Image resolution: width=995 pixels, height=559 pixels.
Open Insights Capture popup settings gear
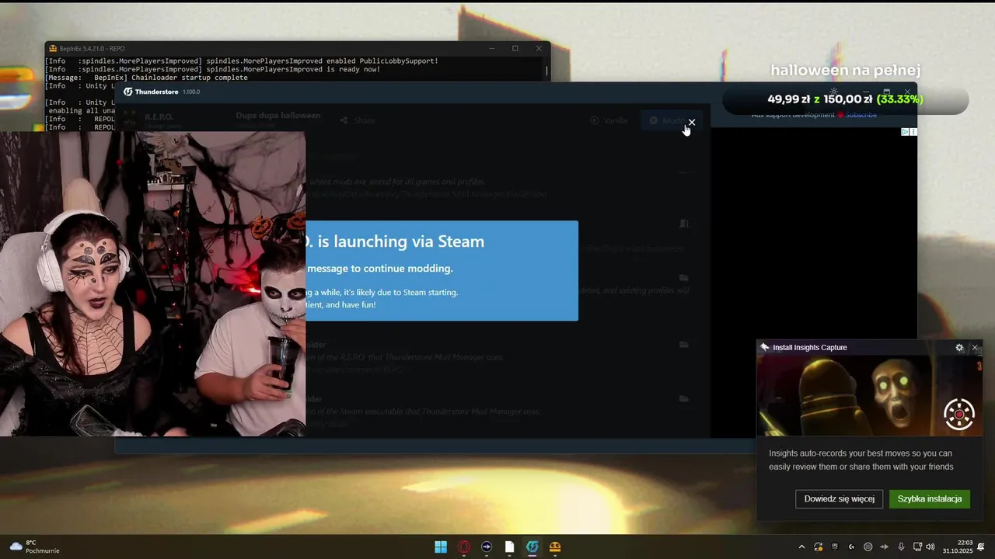[x=959, y=348]
